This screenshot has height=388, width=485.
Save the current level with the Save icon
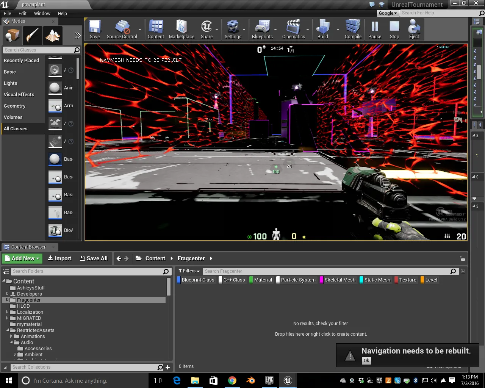click(95, 30)
